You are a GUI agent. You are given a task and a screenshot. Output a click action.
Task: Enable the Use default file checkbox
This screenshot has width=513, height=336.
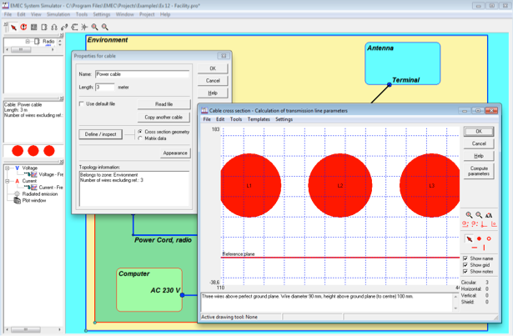click(82, 103)
